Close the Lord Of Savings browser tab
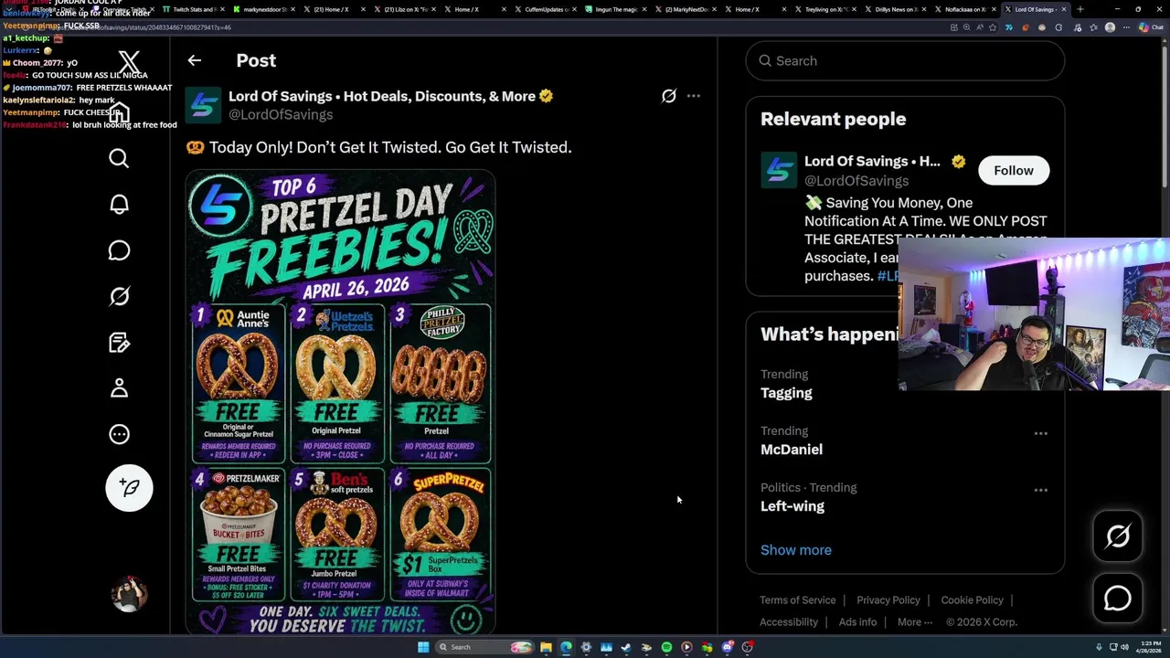 pyautogui.click(x=1063, y=9)
